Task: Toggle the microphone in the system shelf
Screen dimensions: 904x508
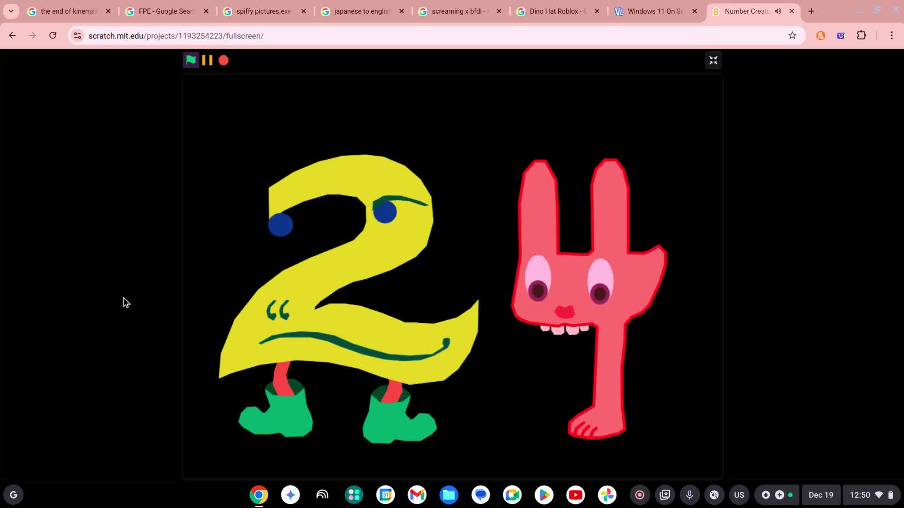Action: [689, 494]
